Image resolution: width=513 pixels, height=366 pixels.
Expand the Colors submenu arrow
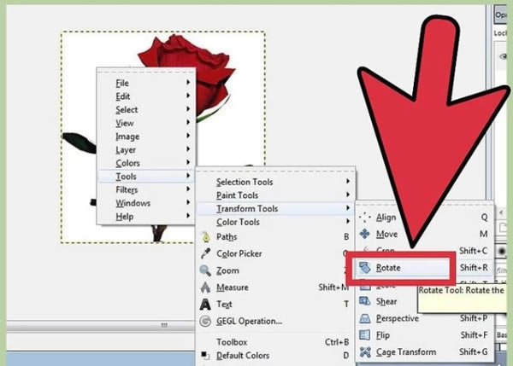188,162
